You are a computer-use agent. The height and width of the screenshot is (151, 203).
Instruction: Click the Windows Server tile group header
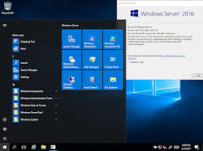pos(70,26)
